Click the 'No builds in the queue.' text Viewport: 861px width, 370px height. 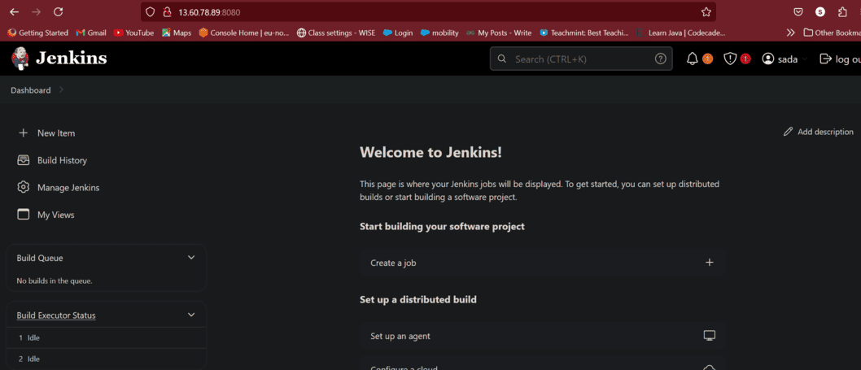pos(55,281)
